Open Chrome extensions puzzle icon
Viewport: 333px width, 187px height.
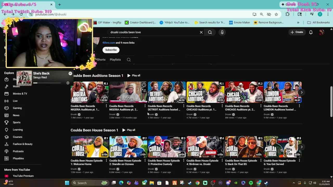point(287,14)
